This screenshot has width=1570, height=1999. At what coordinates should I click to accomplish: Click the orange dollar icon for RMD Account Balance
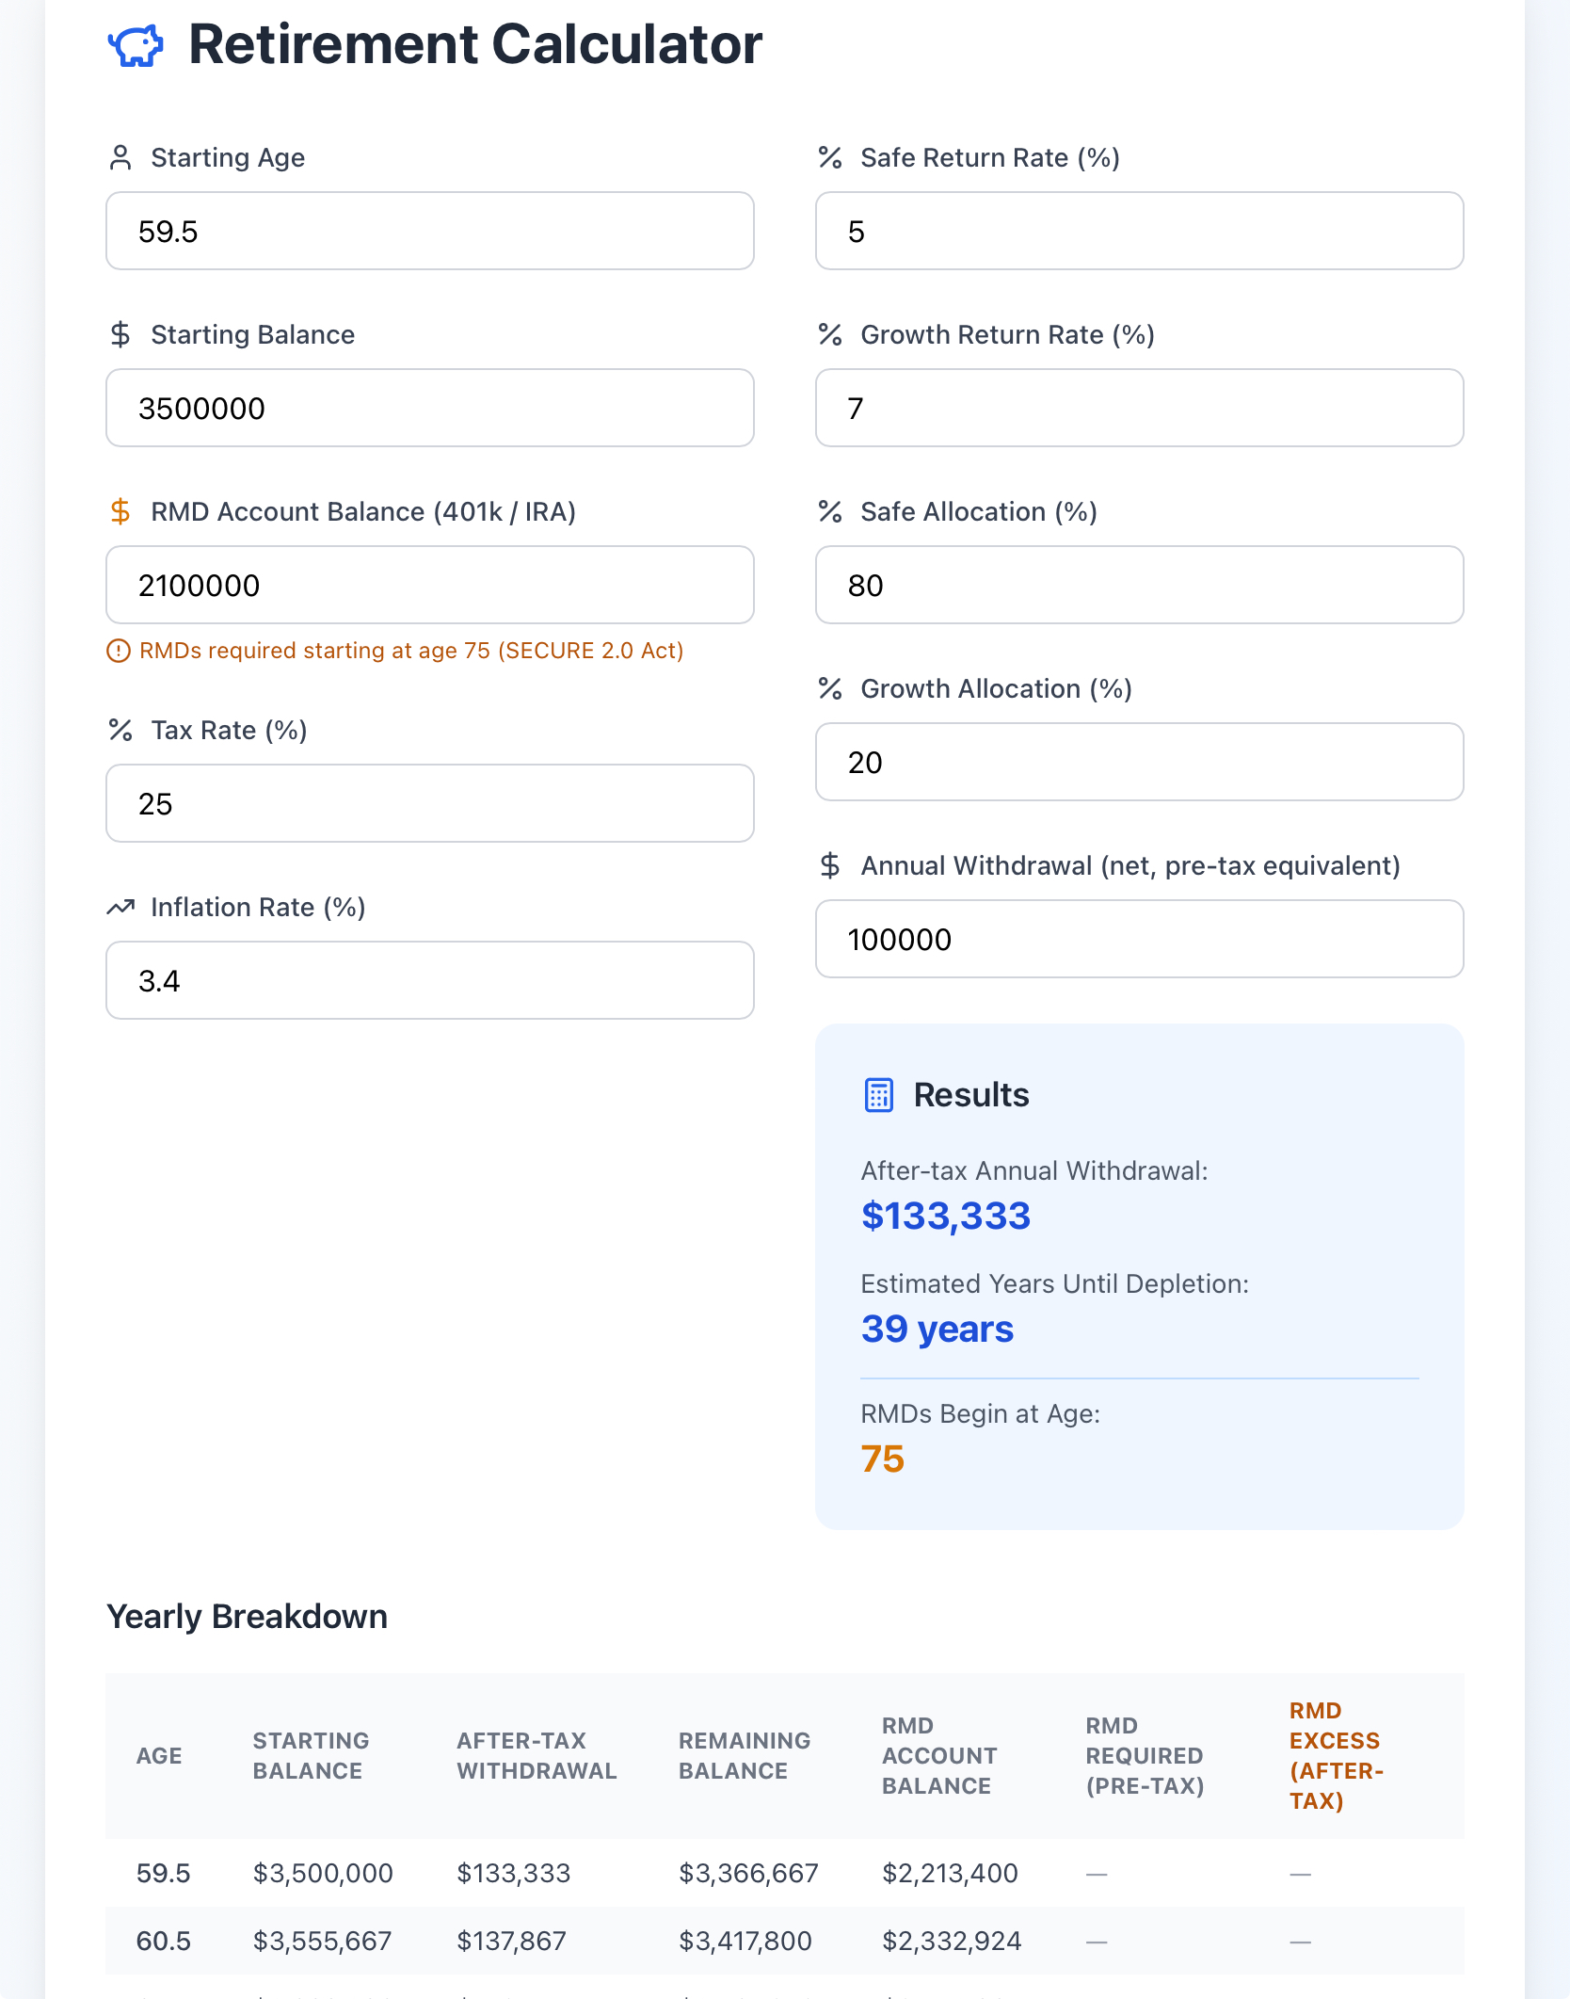pyautogui.click(x=120, y=511)
